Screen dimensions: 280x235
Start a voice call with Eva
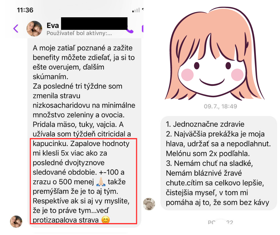130,30
